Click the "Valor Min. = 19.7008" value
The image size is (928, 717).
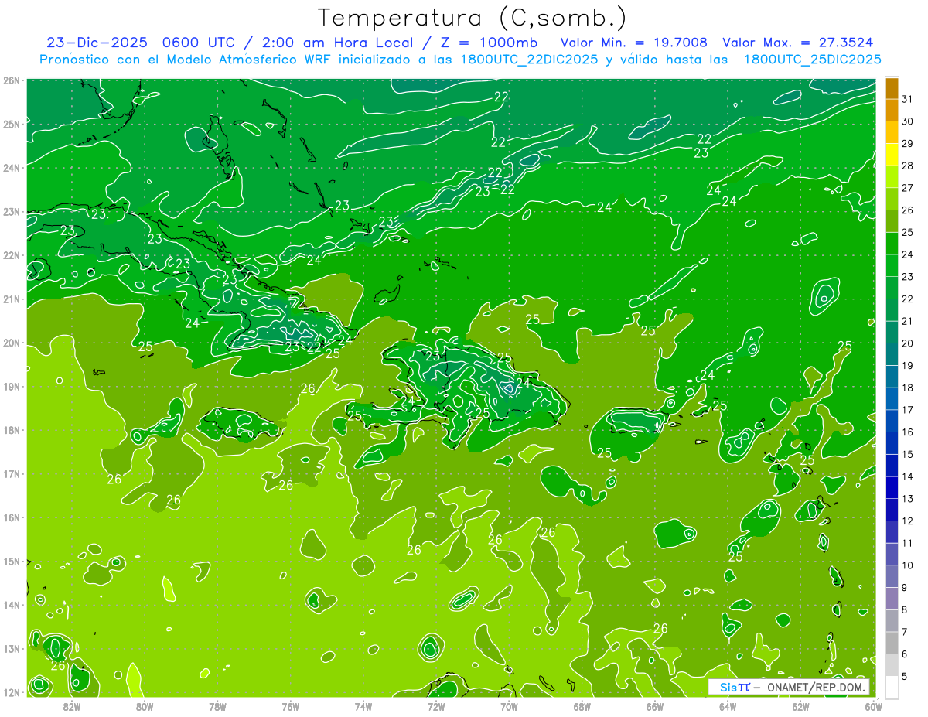click(x=635, y=43)
